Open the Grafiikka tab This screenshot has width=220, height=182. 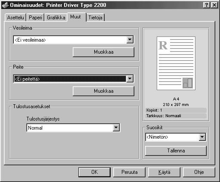pyautogui.click(x=56, y=18)
